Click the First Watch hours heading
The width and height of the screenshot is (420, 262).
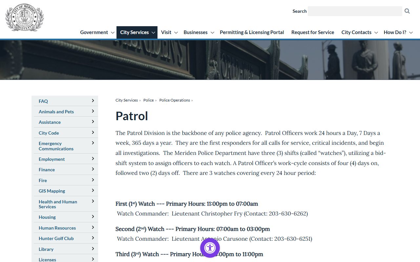187,204
